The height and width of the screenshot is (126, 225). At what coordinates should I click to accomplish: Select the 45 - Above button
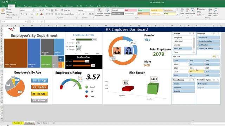(39, 100)
